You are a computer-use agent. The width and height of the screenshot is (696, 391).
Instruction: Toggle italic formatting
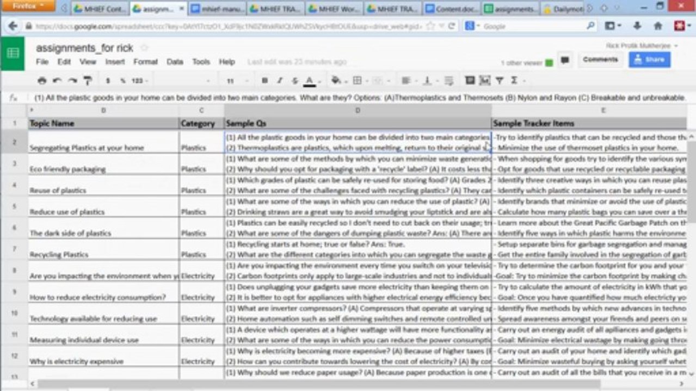(x=280, y=80)
